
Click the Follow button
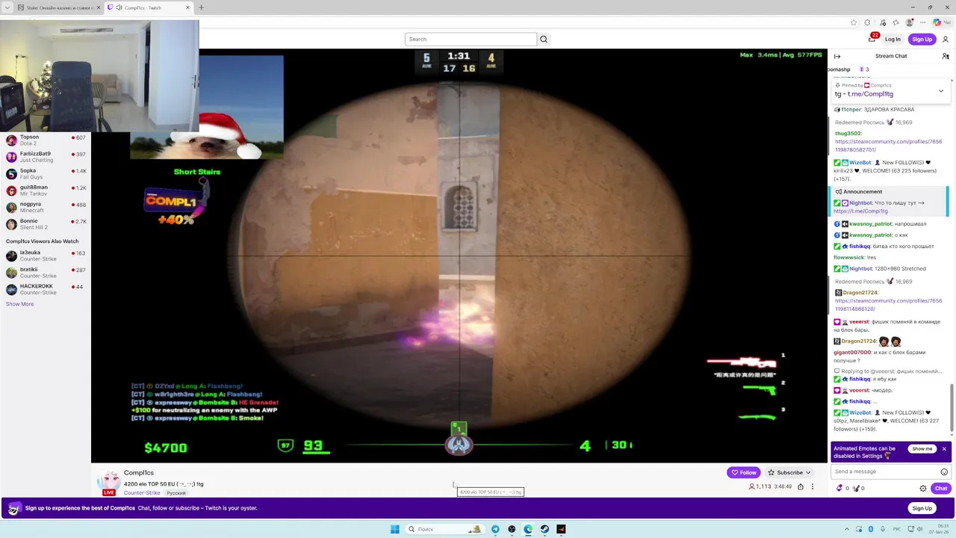click(743, 472)
